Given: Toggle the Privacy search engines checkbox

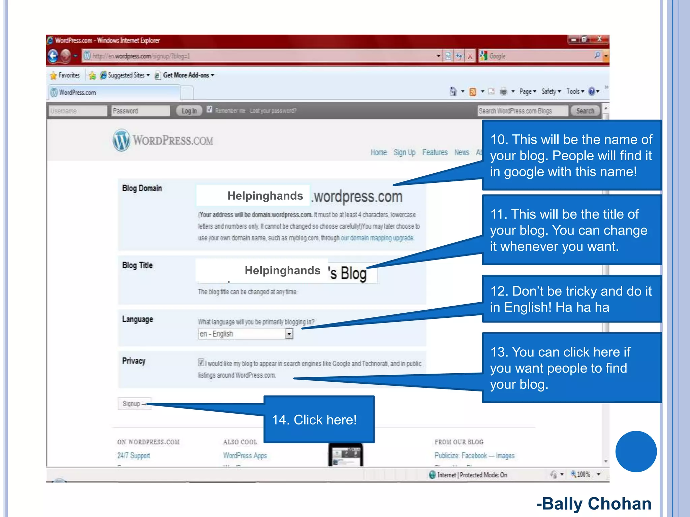Looking at the screenshot, I should pyautogui.click(x=201, y=363).
